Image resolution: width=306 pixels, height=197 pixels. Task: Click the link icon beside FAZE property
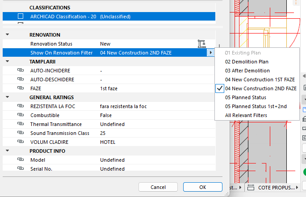click(x=20, y=88)
